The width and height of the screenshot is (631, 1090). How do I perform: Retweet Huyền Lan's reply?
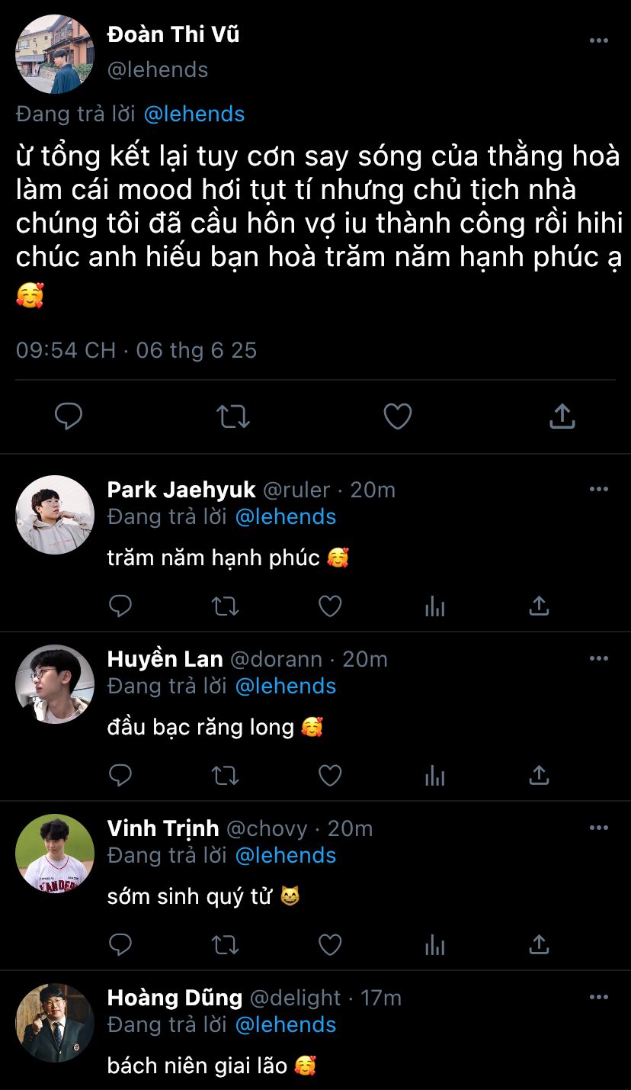click(x=225, y=776)
